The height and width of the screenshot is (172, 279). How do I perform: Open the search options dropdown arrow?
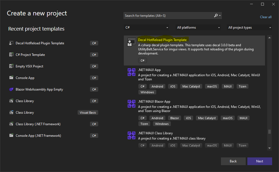click(x=220, y=16)
